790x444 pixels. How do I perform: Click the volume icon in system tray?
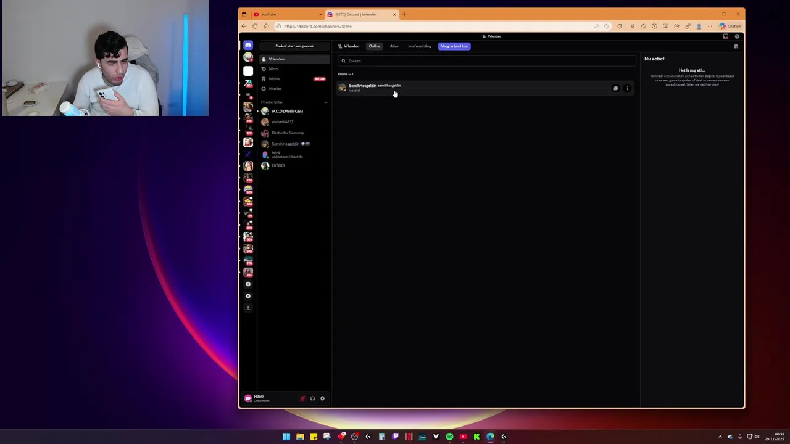(757, 437)
